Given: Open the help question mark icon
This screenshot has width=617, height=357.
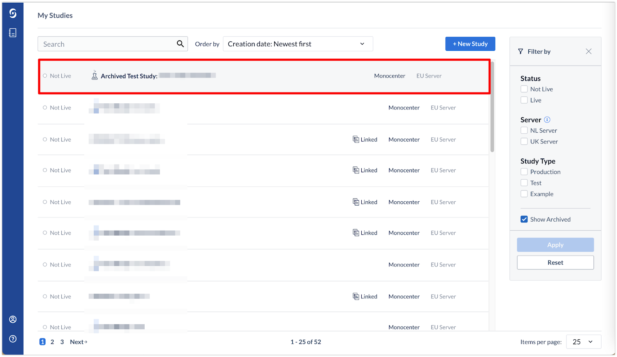Looking at the screenshot, I should (13, 339).
